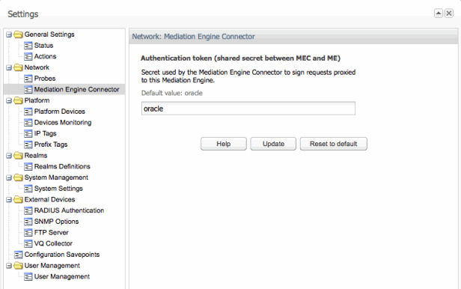461x289 pixels.
Task: Click the Platform Devices page icon
Action: click(28, 112)
